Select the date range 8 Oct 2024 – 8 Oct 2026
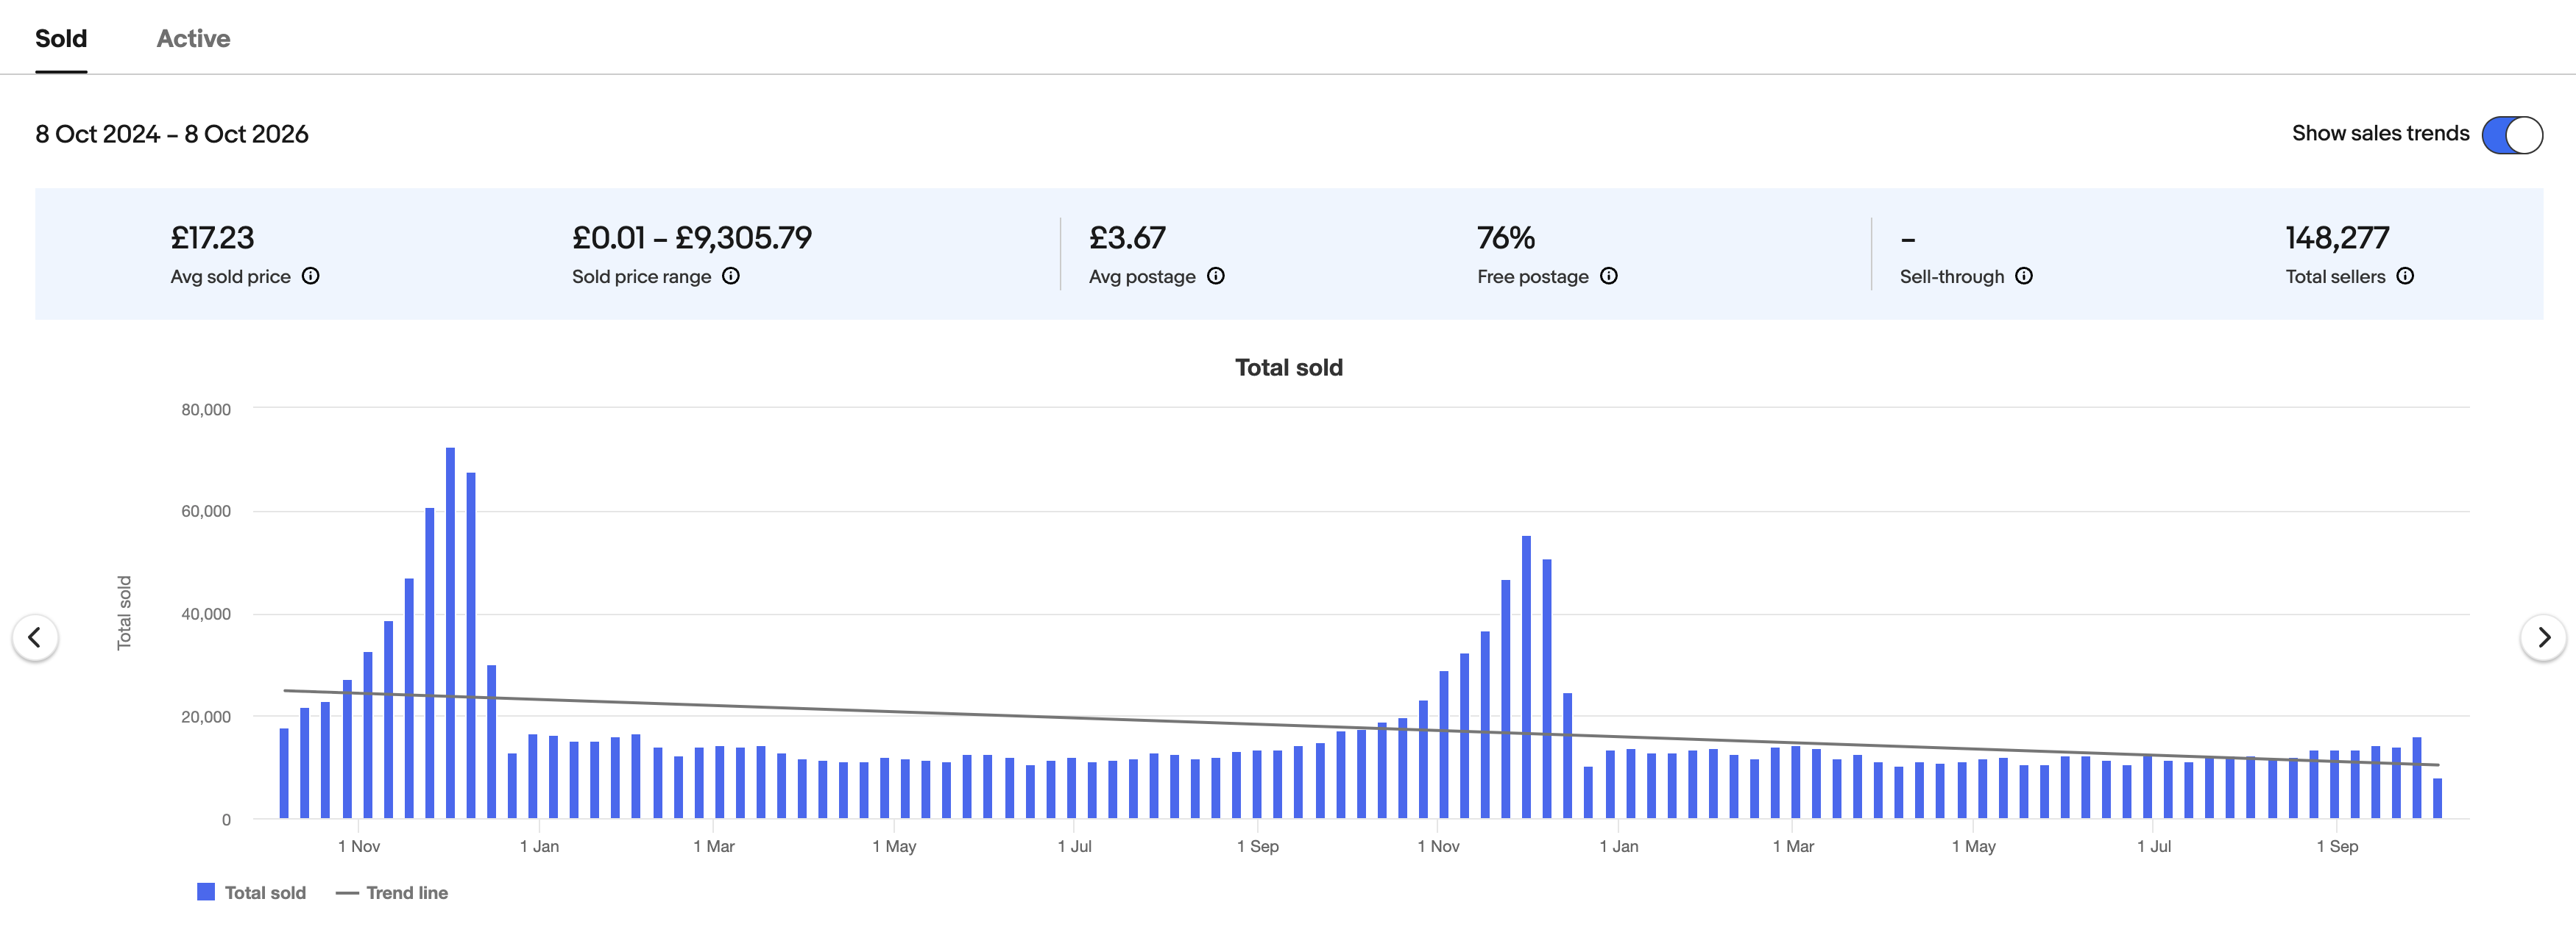 point(172,134)
